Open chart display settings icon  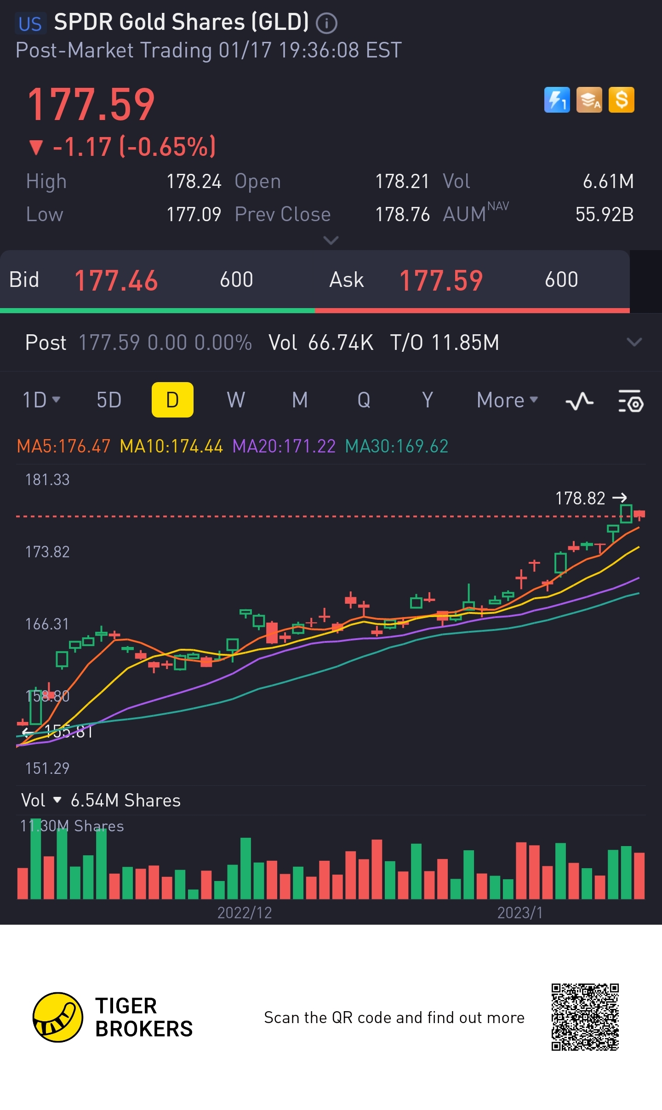point(631,401)
